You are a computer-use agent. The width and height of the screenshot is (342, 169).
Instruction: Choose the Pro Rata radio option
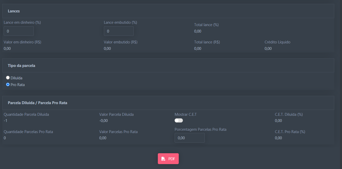8,84
